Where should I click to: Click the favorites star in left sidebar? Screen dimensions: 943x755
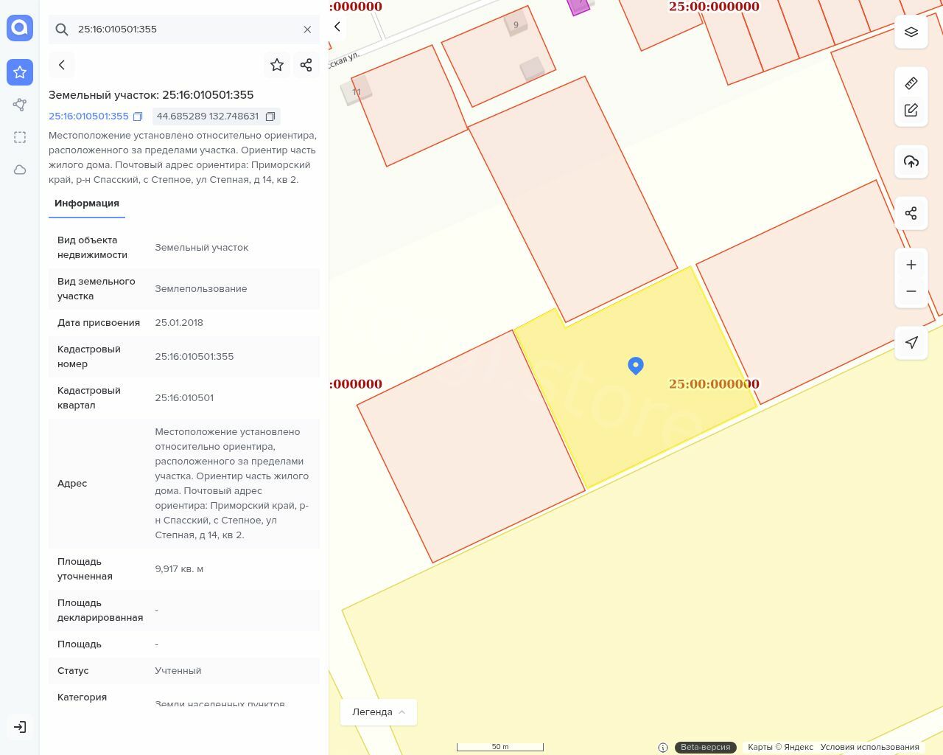[20, 72]
